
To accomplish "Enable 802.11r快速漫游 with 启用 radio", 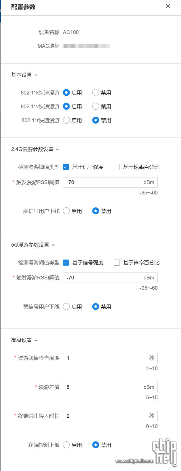I will click(66, 120).
